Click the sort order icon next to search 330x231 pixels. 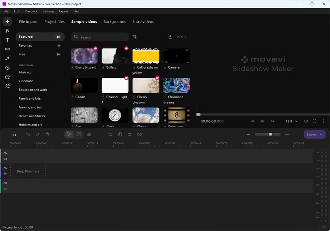click(x=134, y=37)
